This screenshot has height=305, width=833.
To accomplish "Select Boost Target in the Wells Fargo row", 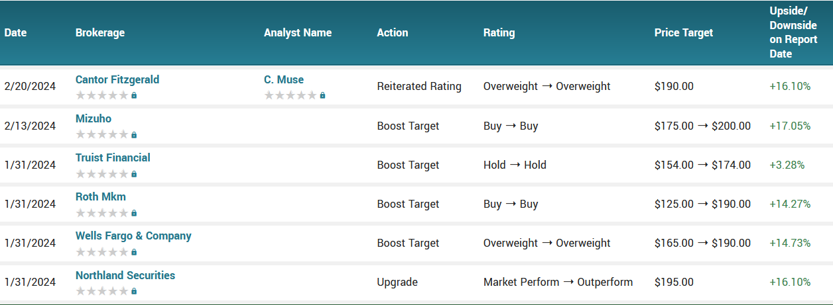I will (408, 243).
